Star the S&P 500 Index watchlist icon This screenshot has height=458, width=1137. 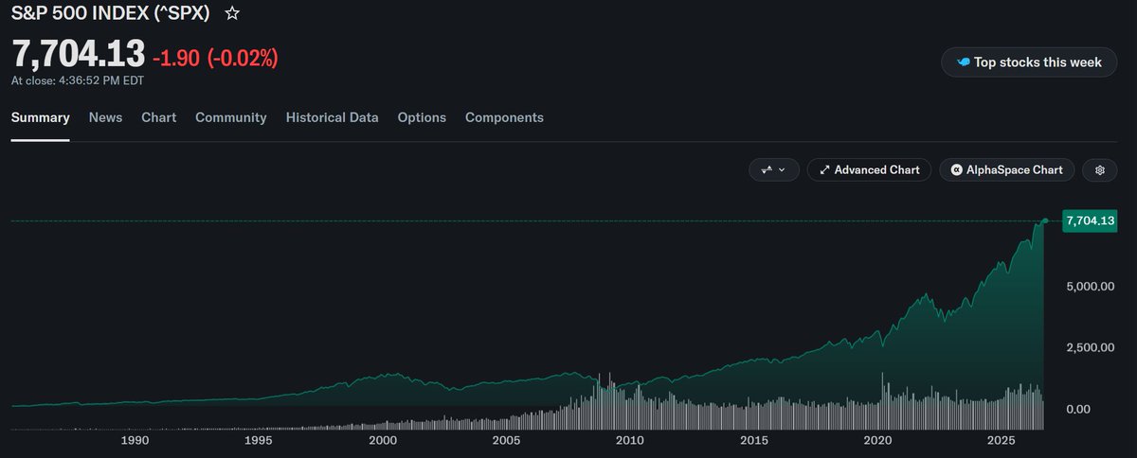[231, 13]
